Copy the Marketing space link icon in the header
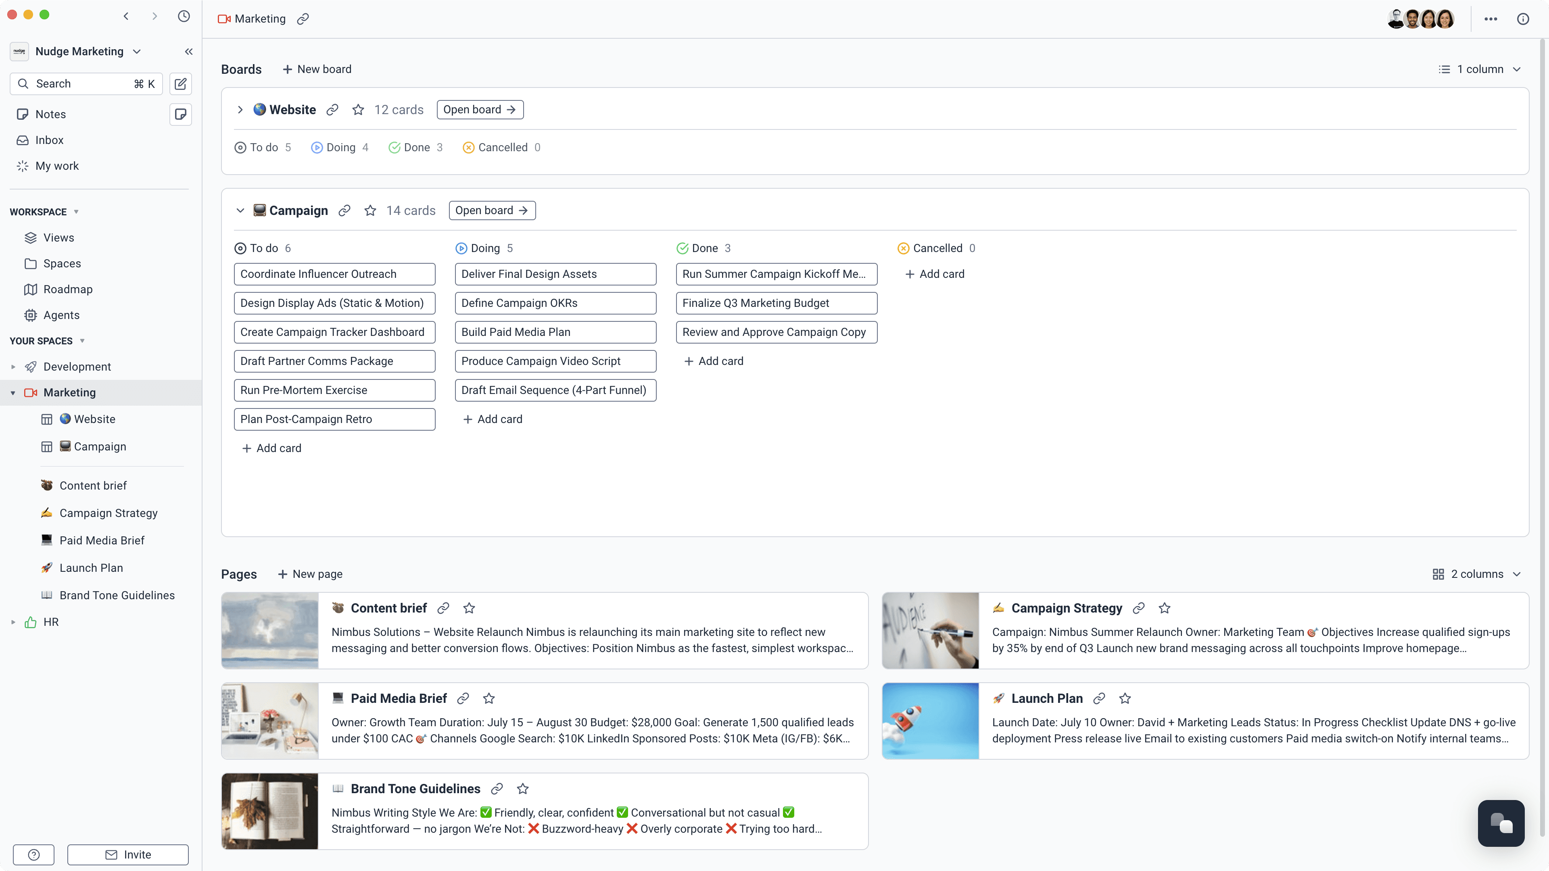The height and width of the screenshot is (871, 1549). [303, 19]
